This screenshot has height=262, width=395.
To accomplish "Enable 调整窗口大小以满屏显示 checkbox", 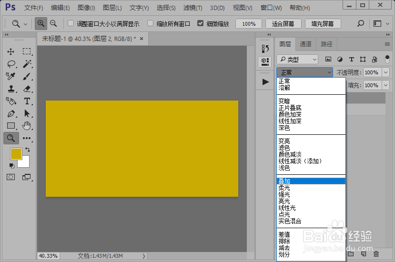I will (x=71, y=23).
